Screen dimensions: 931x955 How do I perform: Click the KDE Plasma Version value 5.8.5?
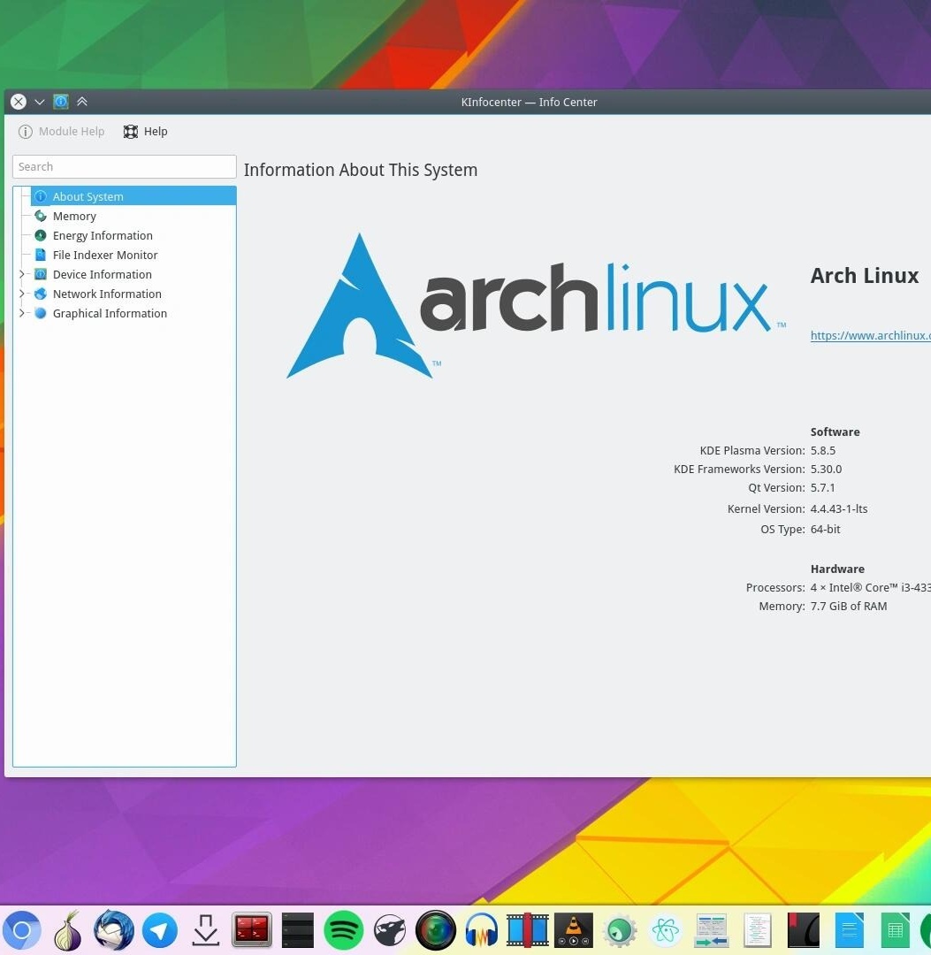[822, 450]
